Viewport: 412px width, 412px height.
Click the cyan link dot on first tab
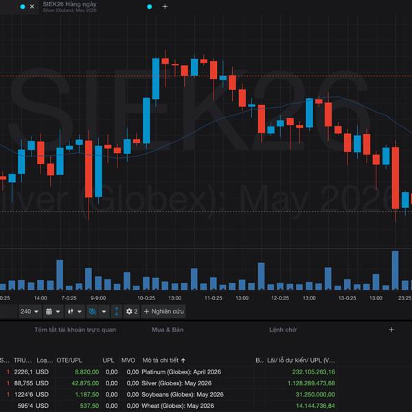(x=22, y=6)
